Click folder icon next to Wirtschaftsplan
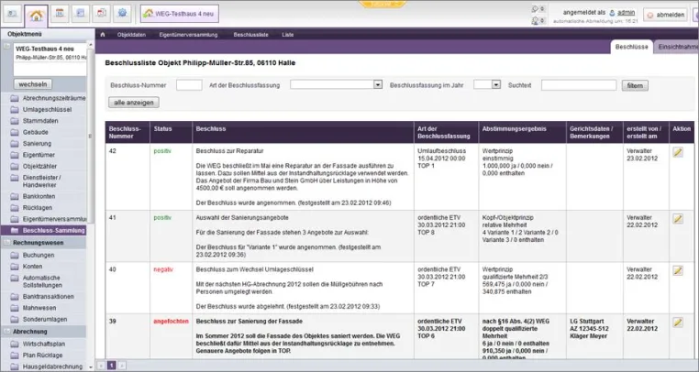699x372 pixels. 15,344
